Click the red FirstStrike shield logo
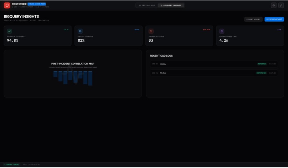The width and height of the screenshot is (288, 168). tap(7, 5)
